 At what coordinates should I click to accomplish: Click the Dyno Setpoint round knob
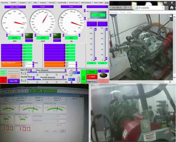(x=71, y=72)
